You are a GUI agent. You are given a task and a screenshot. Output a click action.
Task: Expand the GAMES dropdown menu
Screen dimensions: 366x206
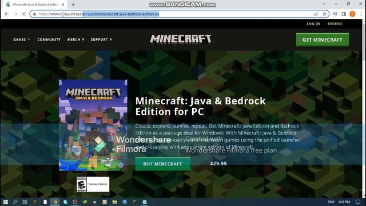point(22,39)
